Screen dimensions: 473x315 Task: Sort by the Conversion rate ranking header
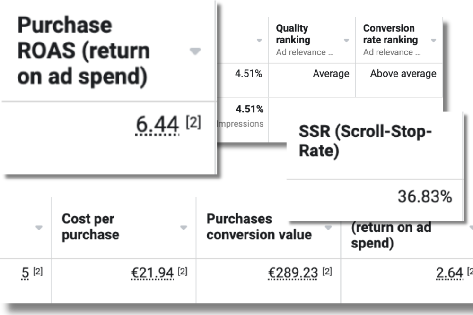click(x=390, y=34)
